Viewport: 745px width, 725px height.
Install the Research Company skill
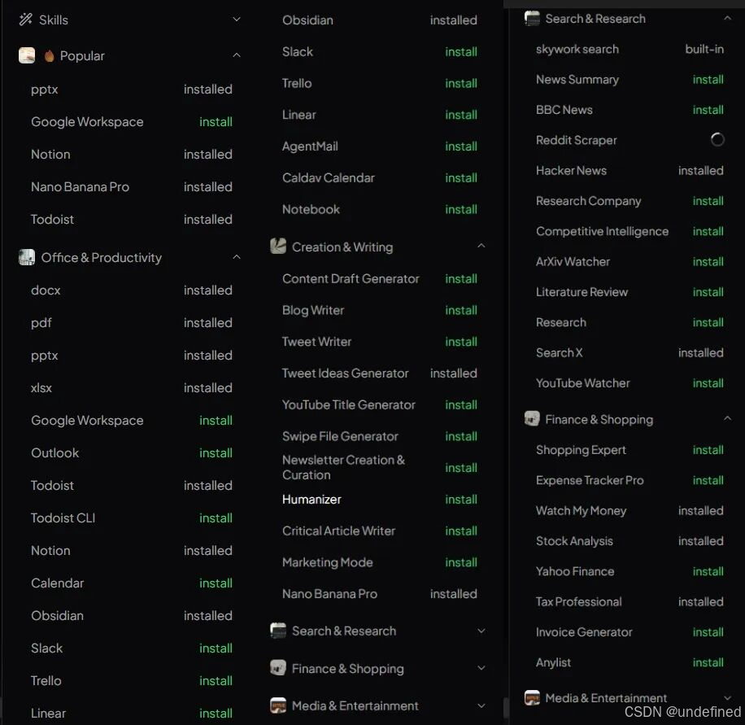pos(708,201)
